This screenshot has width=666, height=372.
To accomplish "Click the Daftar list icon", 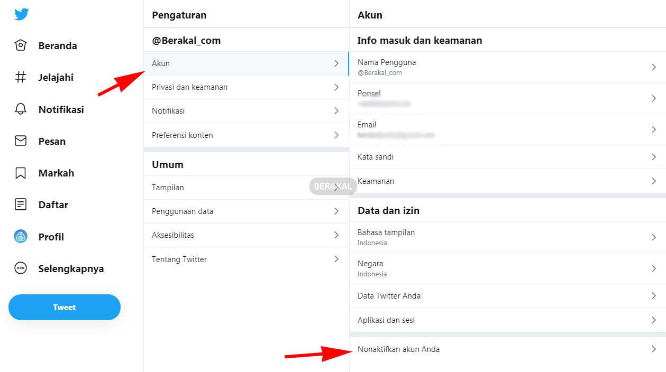I will (21, 204).
